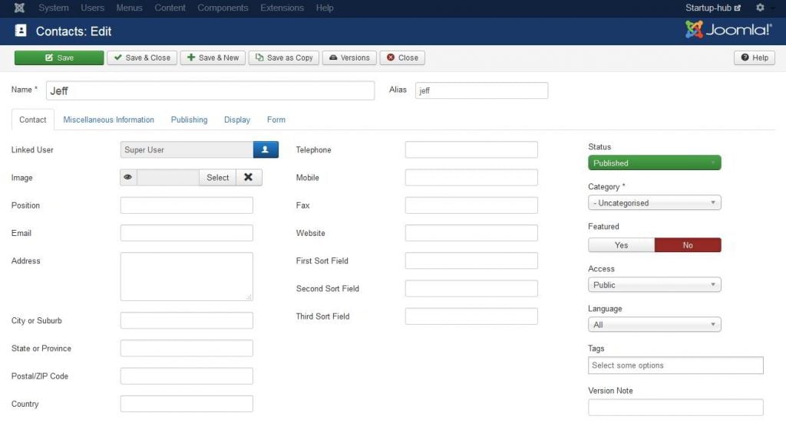Click the Joomla logo icon in top menu

click(19, 8)
